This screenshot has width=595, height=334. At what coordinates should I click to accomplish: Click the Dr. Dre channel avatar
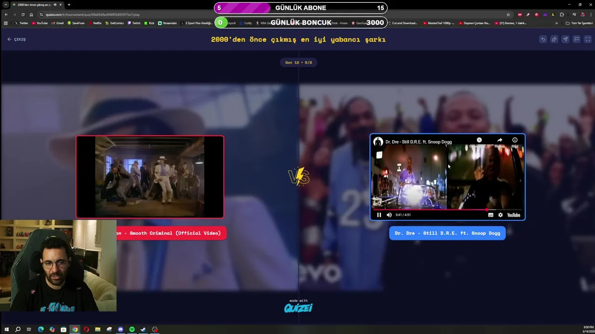(x=378, y=142)
